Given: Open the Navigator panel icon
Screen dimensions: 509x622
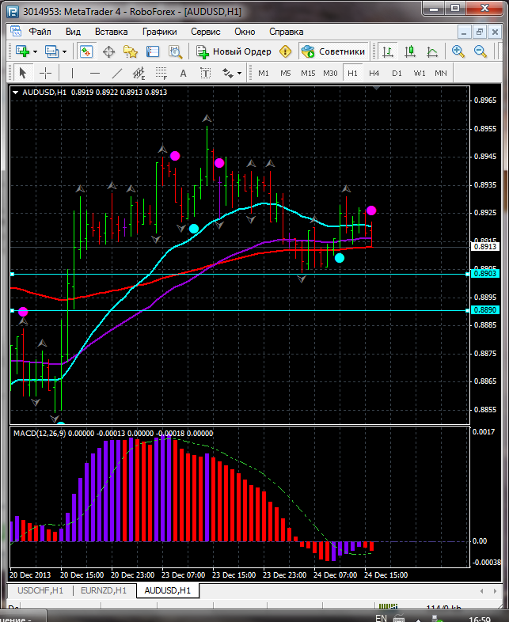Looking at the screenshot, I should (x=131, y=51).
